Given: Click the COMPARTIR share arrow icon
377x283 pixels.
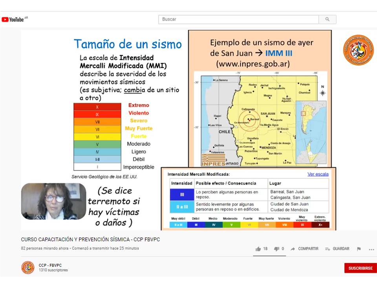Looking at the screenshot, I should [293, 249].
